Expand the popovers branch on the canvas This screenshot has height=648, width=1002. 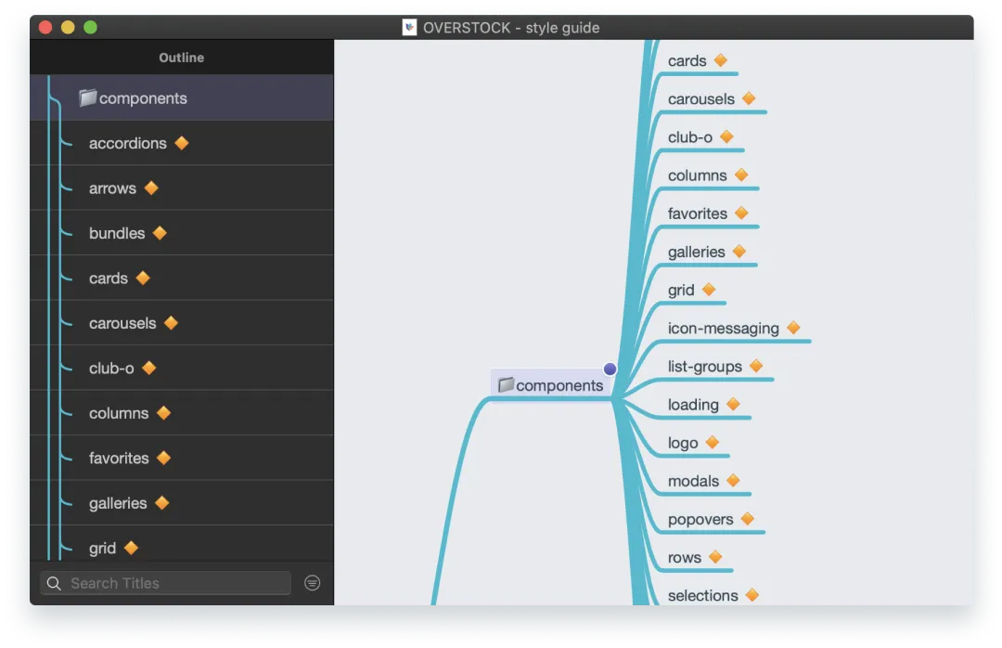(x=750, y=519)
